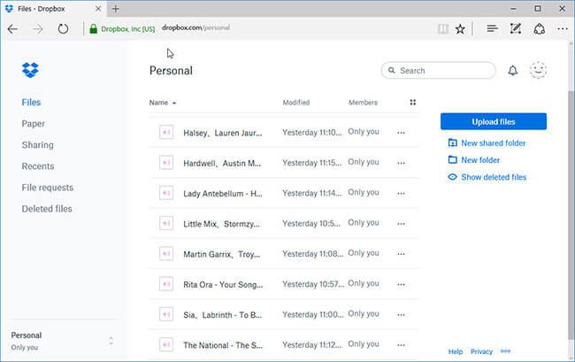
Task: Sort files by Name column
Action: (159, 103)
